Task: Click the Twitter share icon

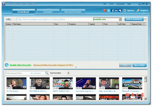Action: point(109,10)
